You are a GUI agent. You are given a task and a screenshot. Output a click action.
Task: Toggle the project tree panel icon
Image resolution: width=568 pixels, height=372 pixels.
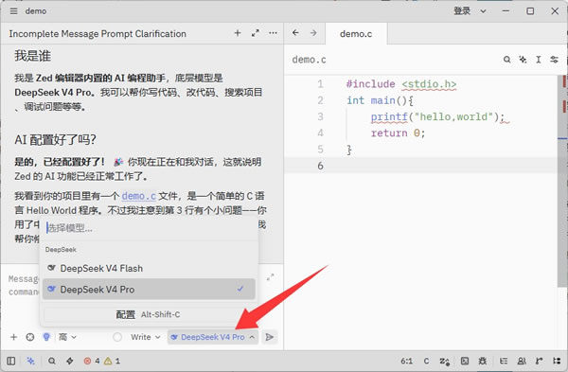click(x=557, y=361)
